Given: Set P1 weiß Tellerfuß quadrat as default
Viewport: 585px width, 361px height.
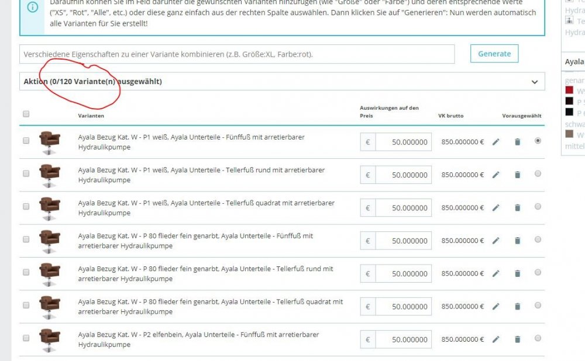Looking at the screenshot, I should click(x=538, y=206).
